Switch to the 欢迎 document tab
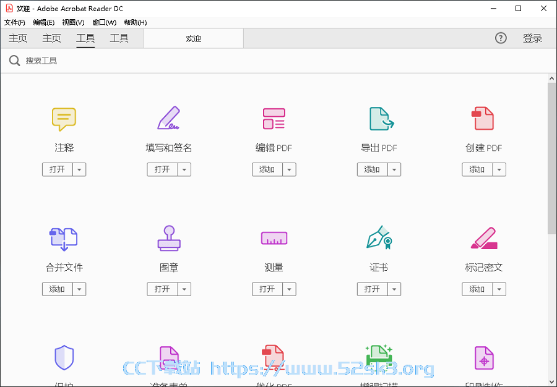The height and width of the screenshot is (387, 557). 194,38
